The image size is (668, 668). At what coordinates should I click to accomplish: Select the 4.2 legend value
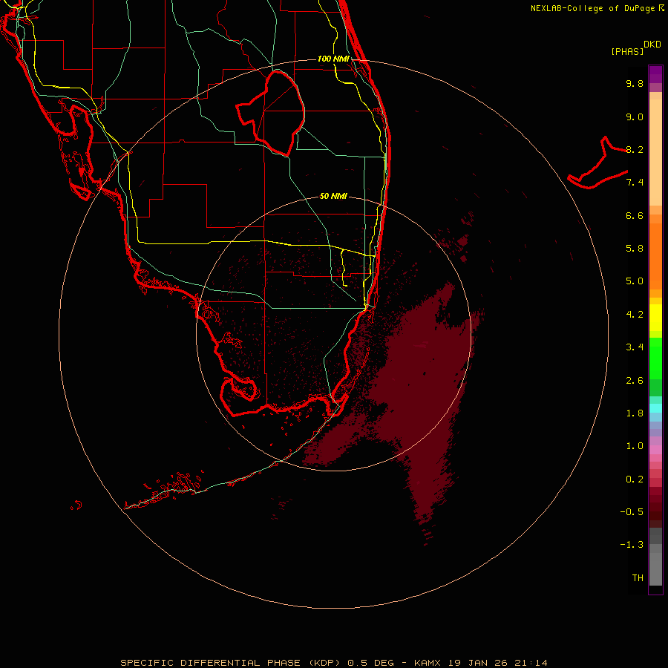pos(635,315)
